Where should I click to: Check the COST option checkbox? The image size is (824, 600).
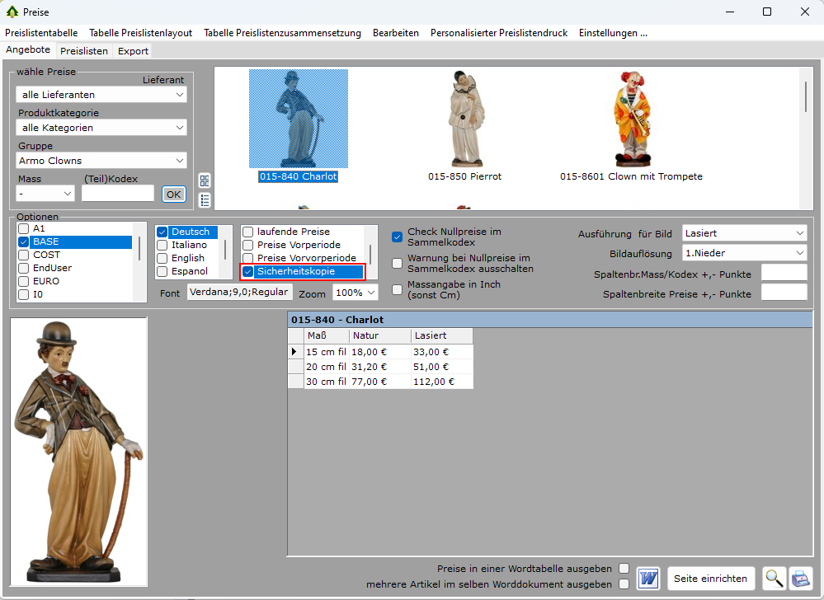(x=24, y=255)
